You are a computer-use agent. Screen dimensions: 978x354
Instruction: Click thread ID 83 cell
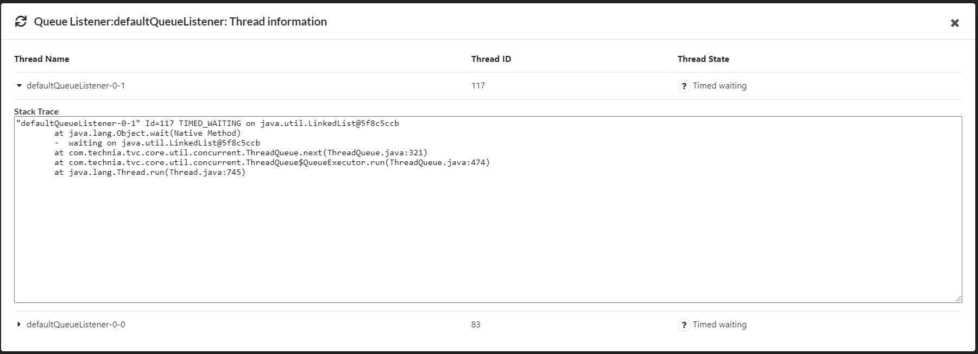476,325
